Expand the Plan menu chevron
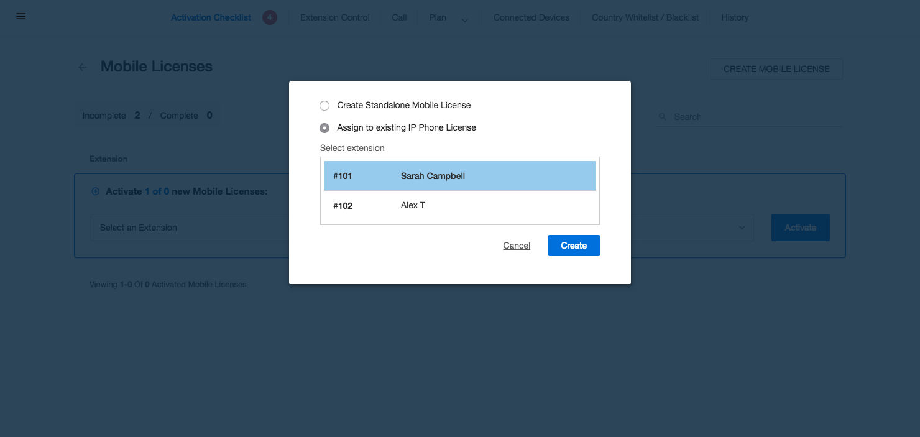This screenshot has width=920, height=437. pyautogui.click(x=465, y=20)
